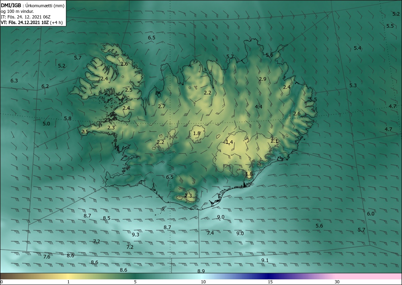Click the 5 label on the colorbar
Image resolution: width=402 pixels, height=285 pixels.
tap(135, 282)
